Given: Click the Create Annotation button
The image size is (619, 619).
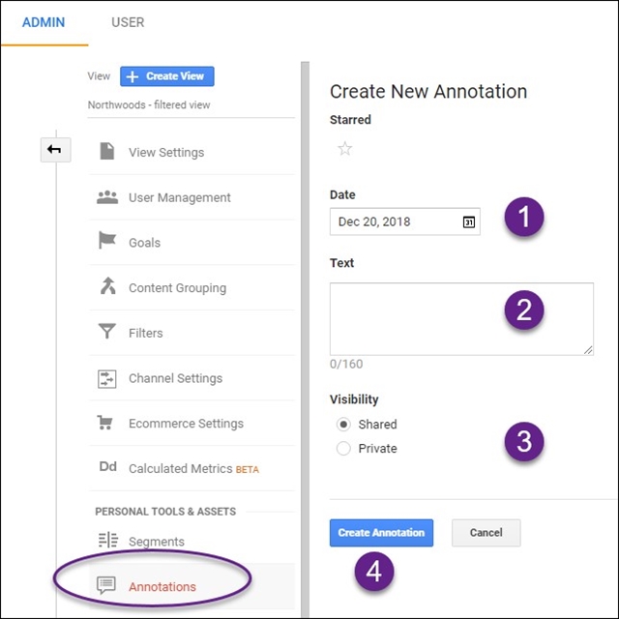Looking at the screenshot, I should coord(381,533).
